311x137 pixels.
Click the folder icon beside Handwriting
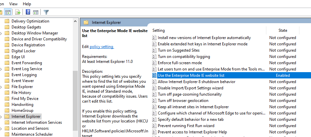(x=7, y=105)
